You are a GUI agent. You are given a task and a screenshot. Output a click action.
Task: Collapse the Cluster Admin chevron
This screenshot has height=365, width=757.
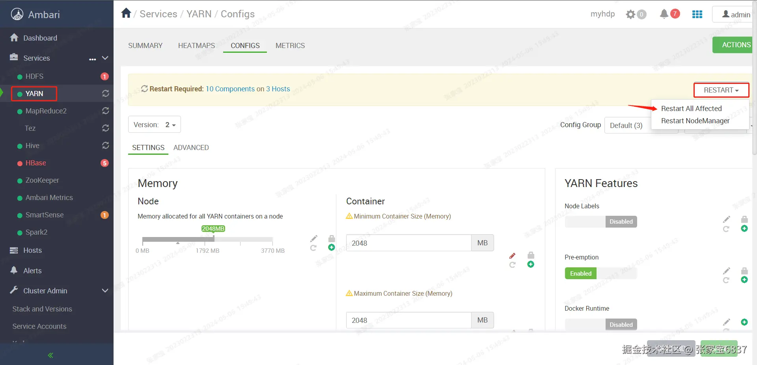tap(105, 291)
